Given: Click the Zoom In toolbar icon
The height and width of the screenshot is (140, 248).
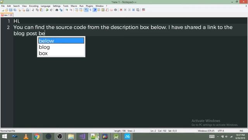Looking at the screenshot, I should point(67,10).
